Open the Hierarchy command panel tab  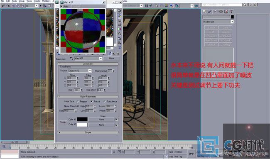coord(215,12)
